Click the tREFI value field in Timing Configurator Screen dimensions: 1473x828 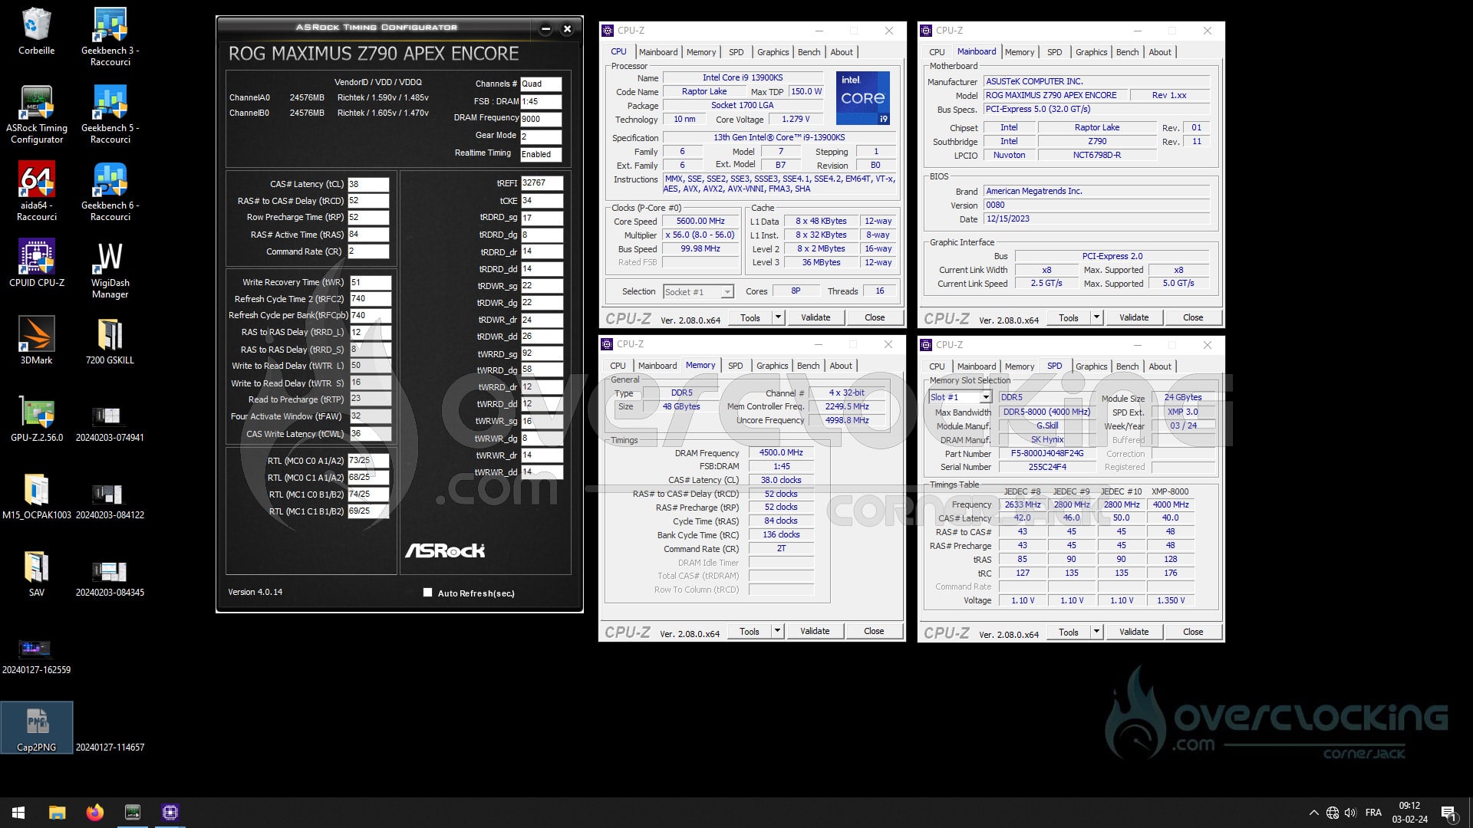coord(542,183)
